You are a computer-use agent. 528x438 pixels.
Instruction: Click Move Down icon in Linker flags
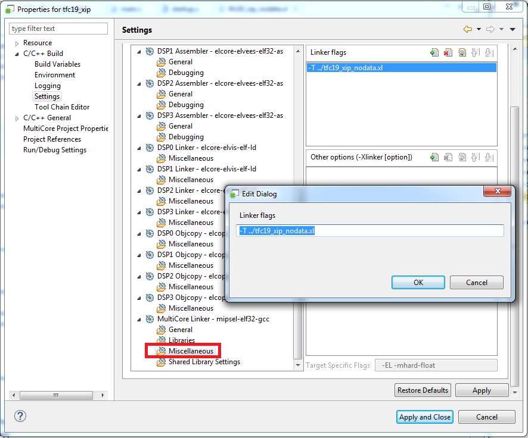tap(489, 53)
